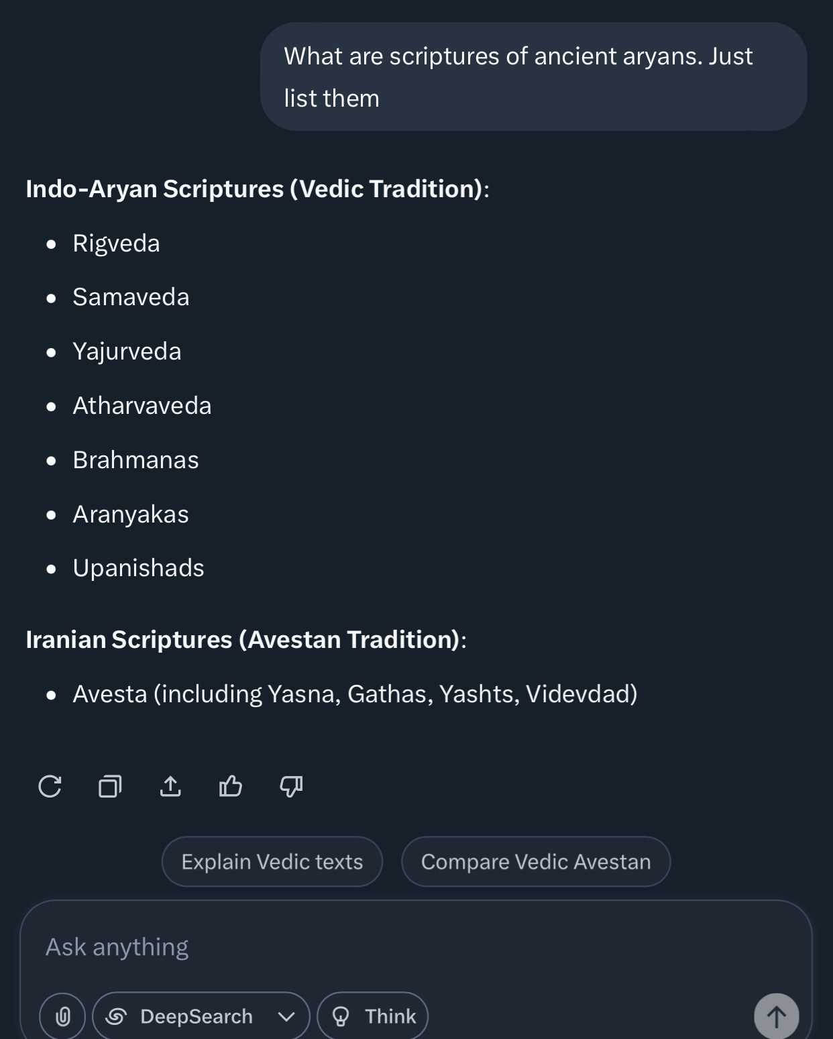
Task: Click the Rigveda list item
Action: pyautogui.click(x=116, y=243)
